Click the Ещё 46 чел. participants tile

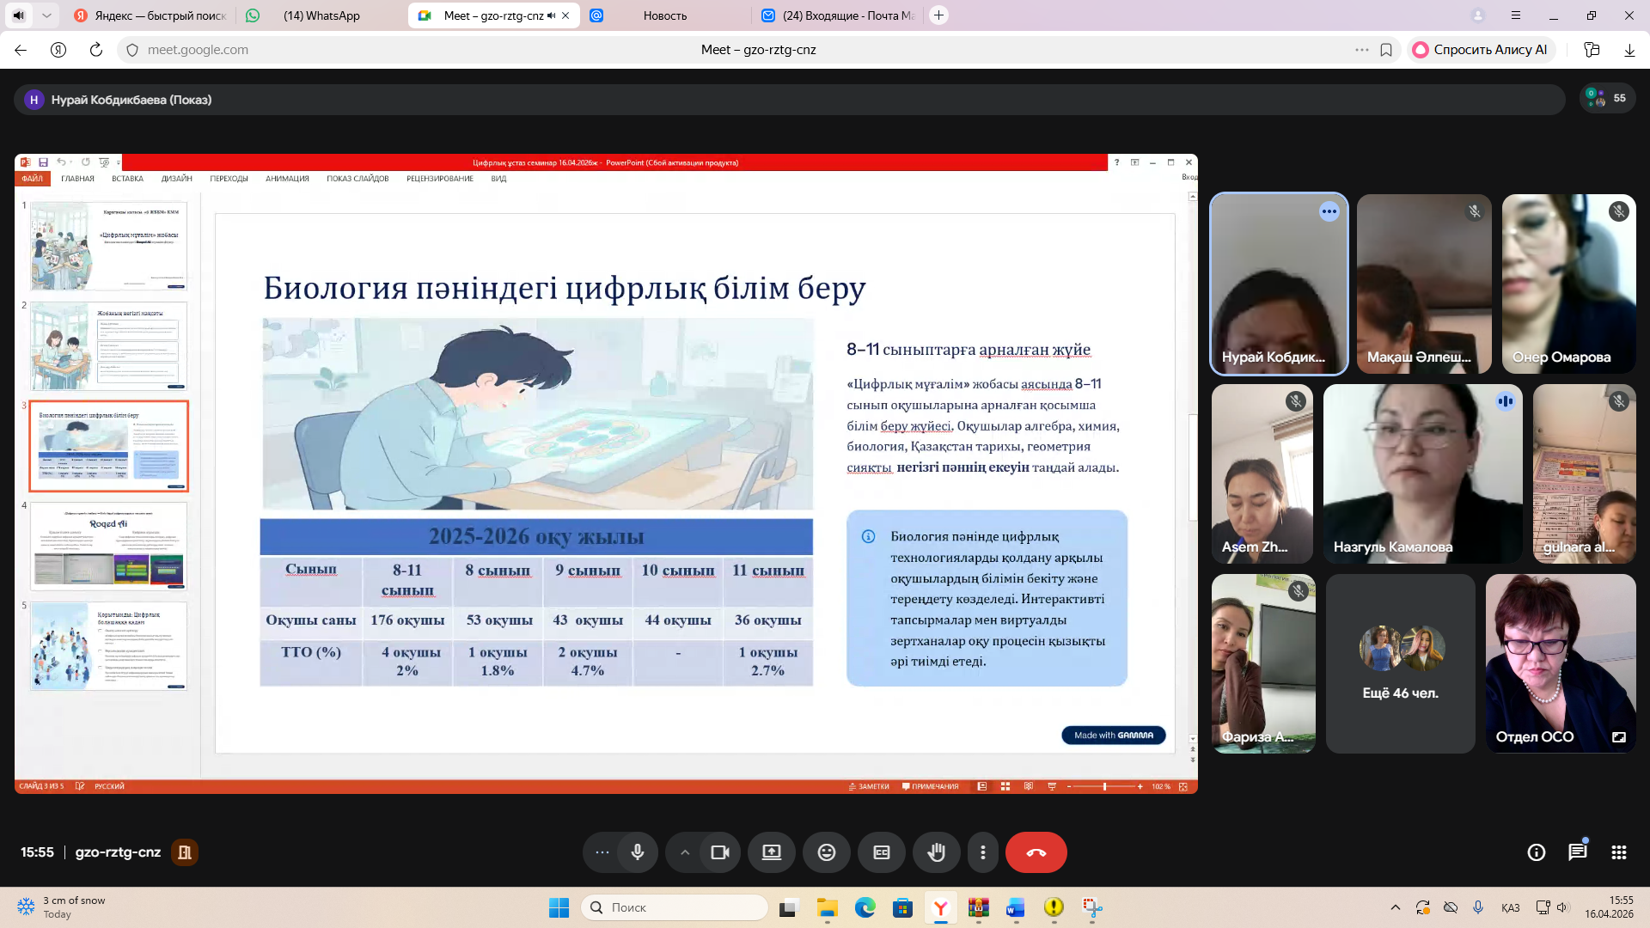(x=1400, y=663)
